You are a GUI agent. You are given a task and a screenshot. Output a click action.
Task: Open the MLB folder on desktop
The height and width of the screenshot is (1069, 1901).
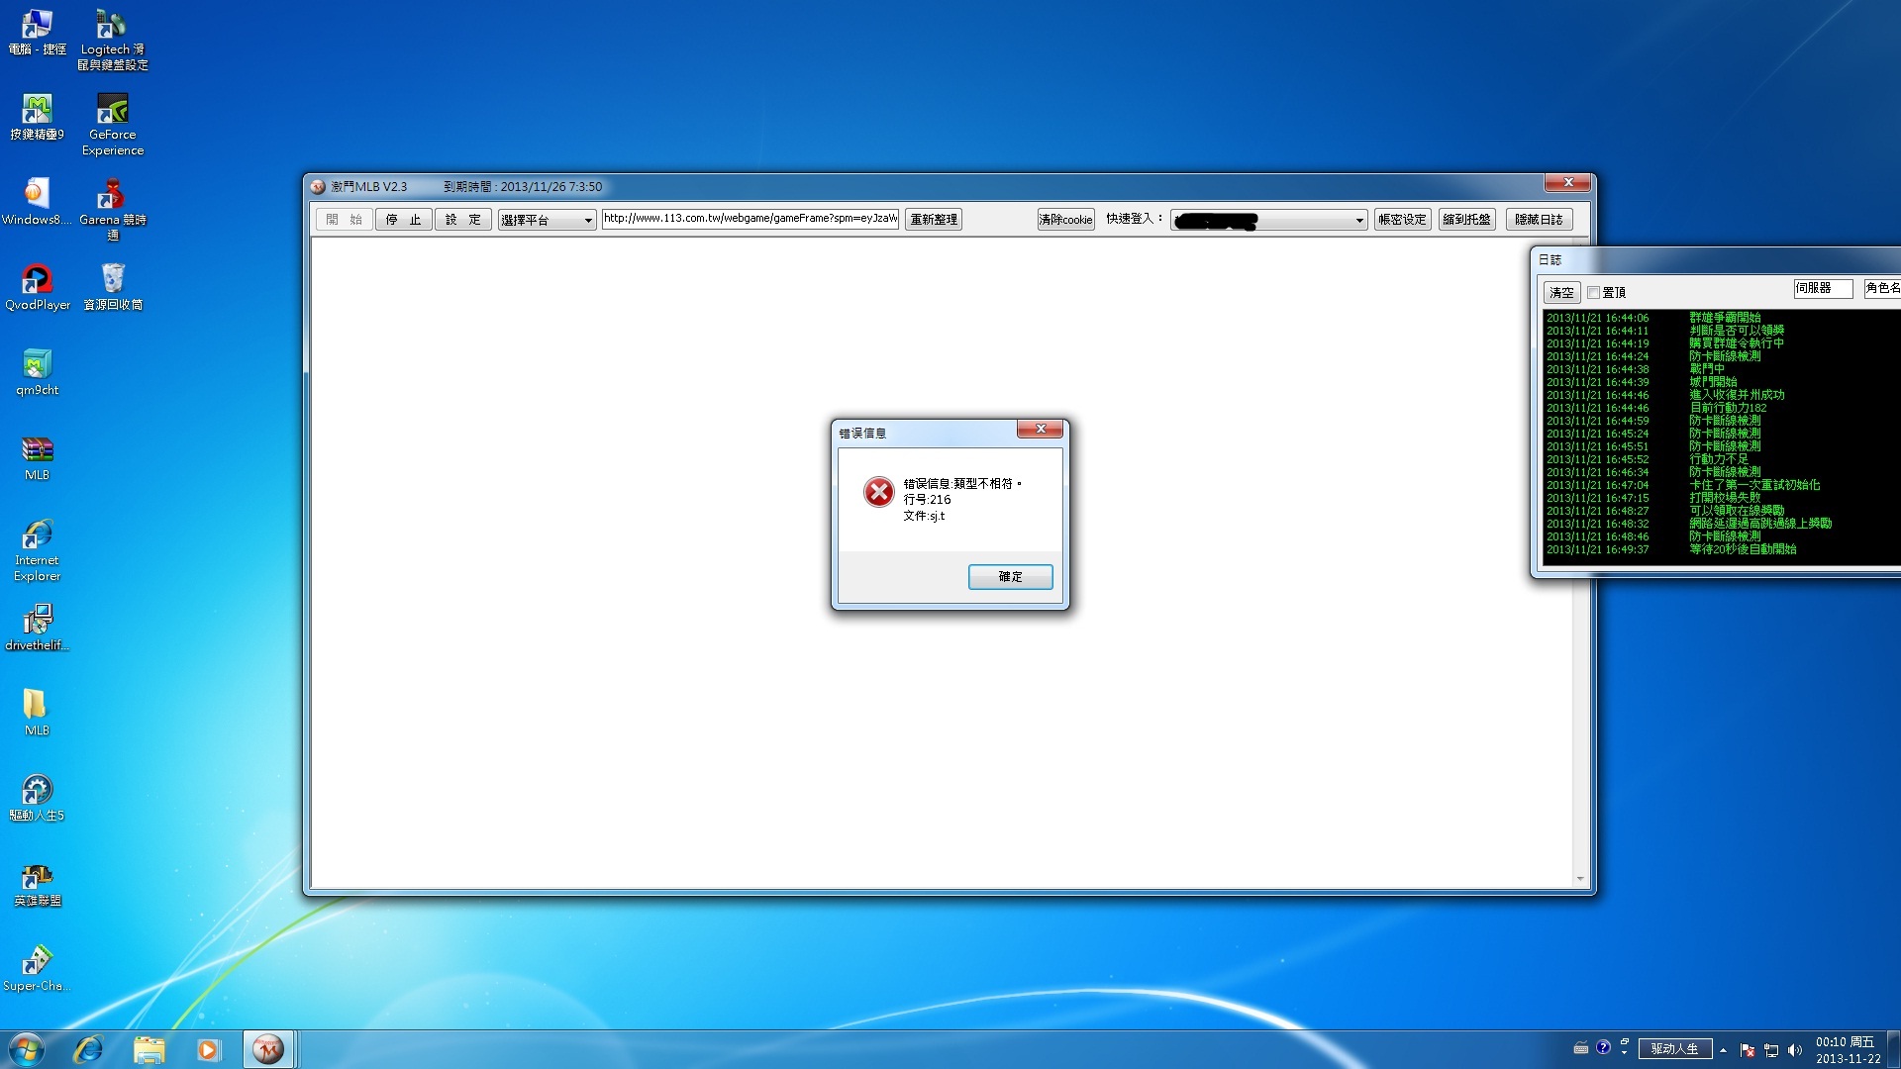(x=37, y=713)
